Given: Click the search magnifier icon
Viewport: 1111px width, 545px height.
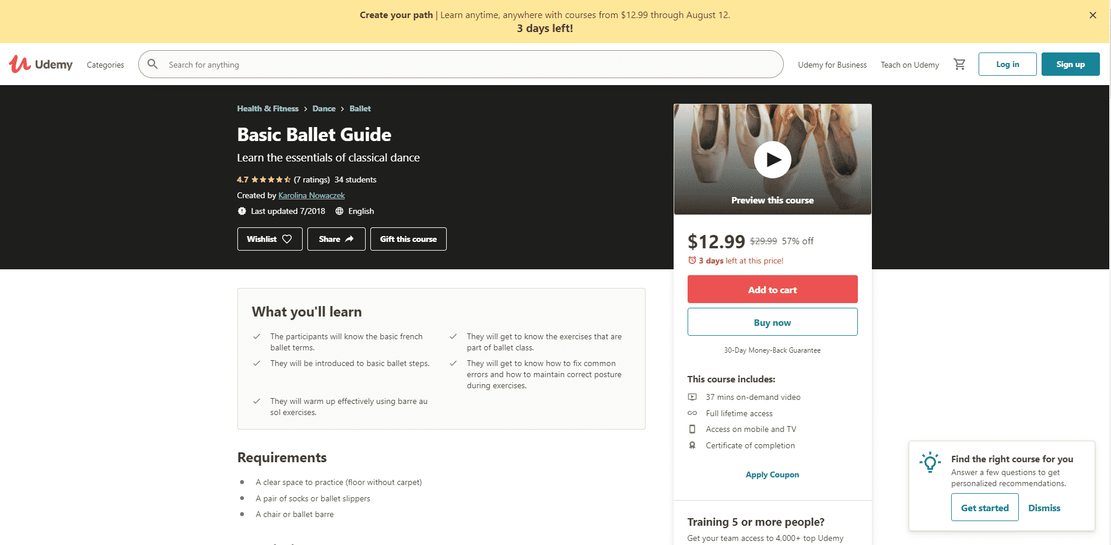Looking at the screenshot, I should [x=153, y=64].
